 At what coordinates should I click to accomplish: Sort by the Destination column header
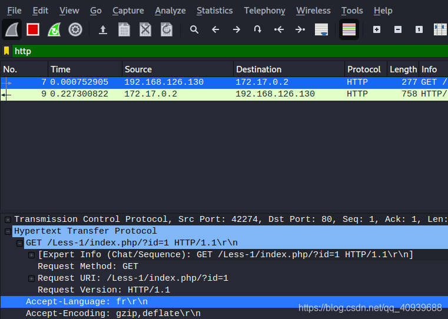coord(289,69)
